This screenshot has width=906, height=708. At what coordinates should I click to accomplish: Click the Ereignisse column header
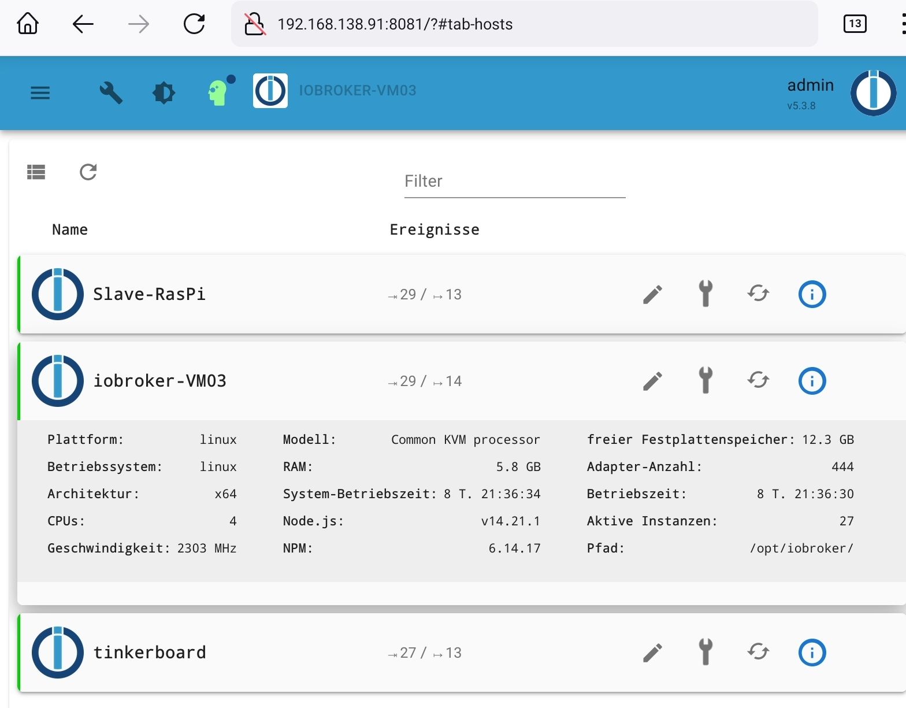[435, 229]
